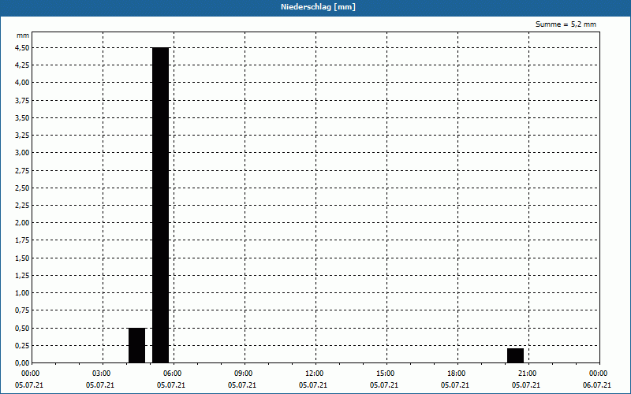This screenshot has width=631, height=394.
Task: Click the 1,75 y-axis value
Action: [x=22, y=240]
